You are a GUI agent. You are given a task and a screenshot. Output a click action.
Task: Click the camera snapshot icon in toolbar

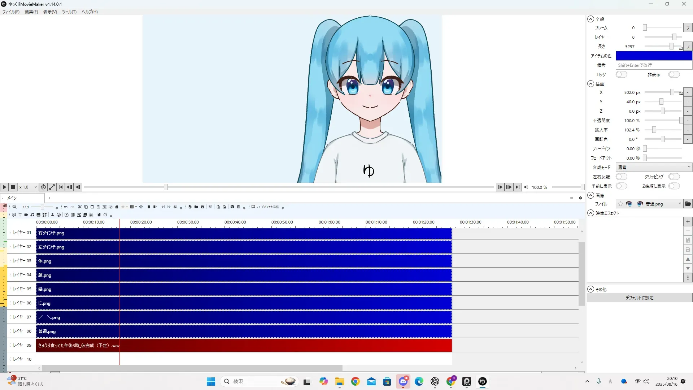pyautogui.click(x=232, y=207)
